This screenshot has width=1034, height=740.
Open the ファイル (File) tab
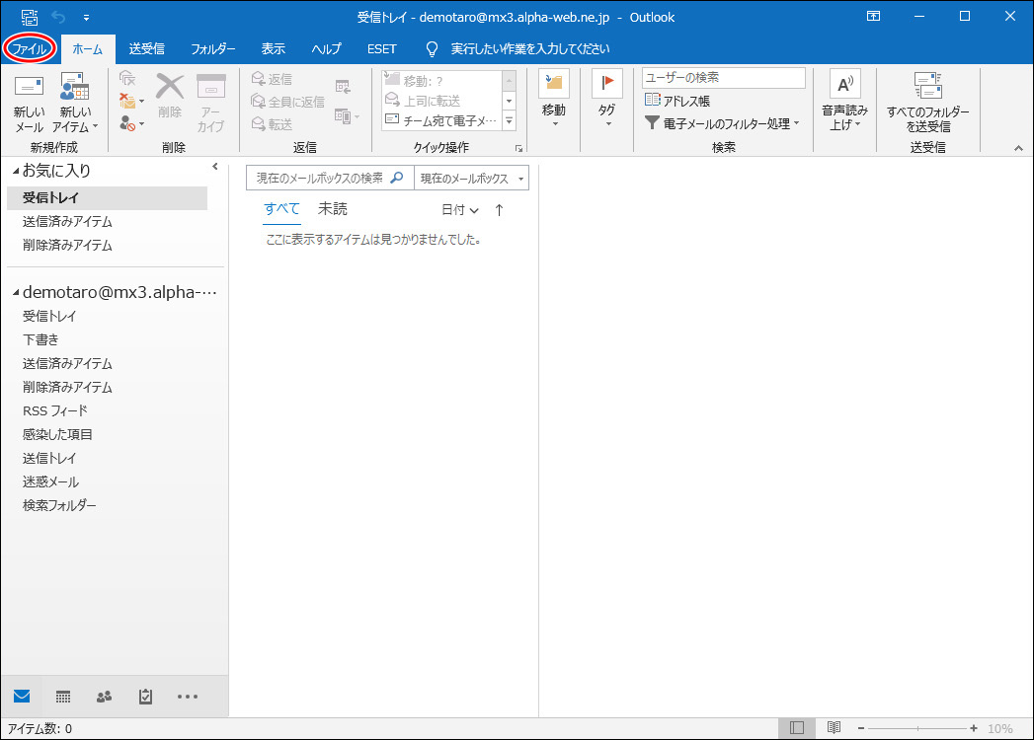pos(29,48)
